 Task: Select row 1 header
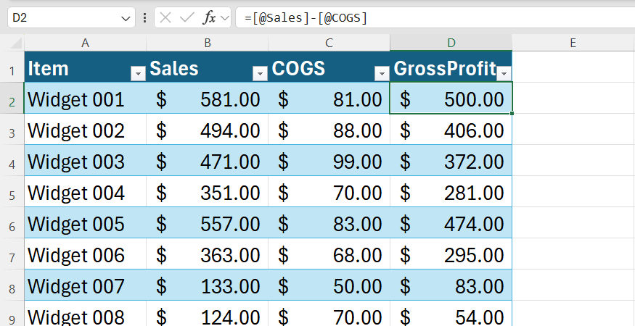tap(12, 67)
